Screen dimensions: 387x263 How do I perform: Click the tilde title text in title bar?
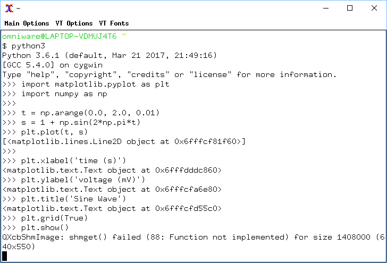(18, 9)
